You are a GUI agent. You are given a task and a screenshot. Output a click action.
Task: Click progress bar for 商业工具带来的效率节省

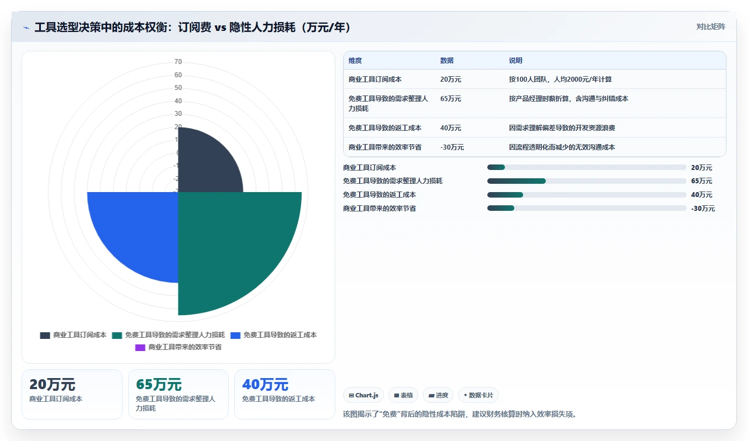pyautogui.click(x=587, y=208)
